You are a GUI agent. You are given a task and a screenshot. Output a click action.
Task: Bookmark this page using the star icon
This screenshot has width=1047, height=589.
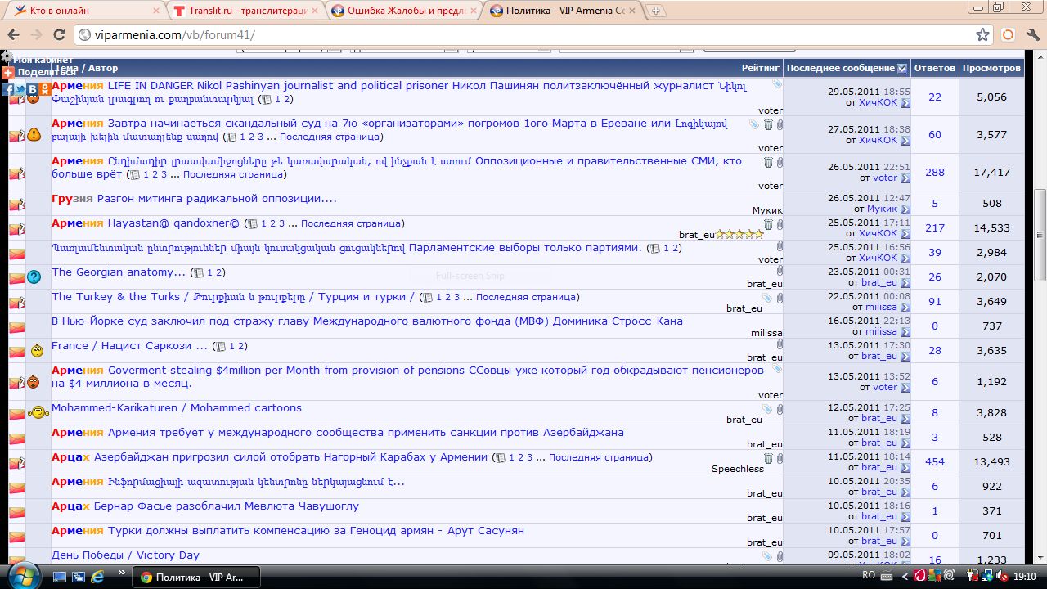click(x=983, y=35)
